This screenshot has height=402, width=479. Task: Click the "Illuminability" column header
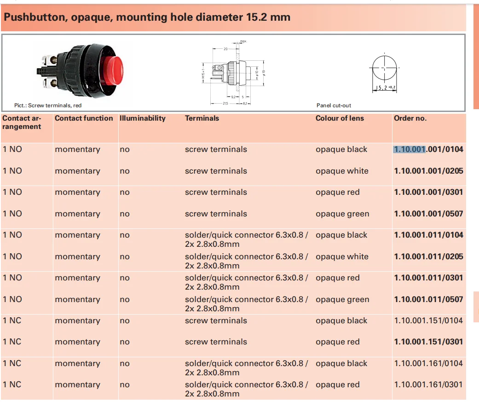(x=143, y=118)
